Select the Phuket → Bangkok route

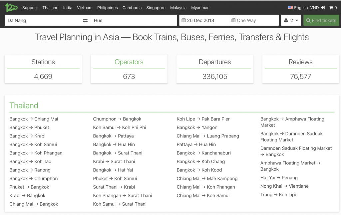click(x=29, y=187)
